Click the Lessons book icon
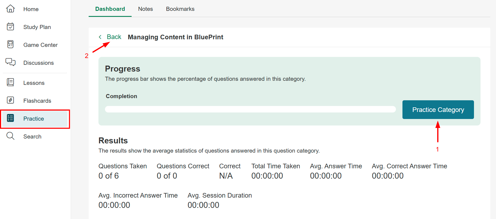 click(10, 82)
